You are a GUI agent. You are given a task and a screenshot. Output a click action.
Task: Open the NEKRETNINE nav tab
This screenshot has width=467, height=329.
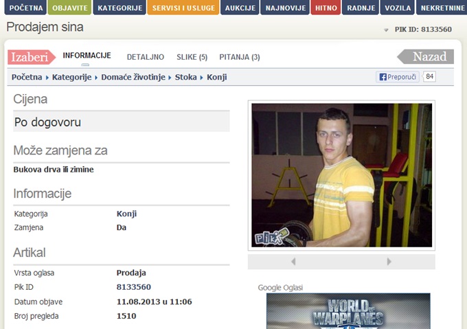coord(442,8)
